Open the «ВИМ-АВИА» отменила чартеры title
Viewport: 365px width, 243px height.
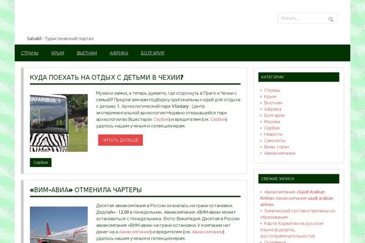pyautogui.click(x=86, y=190)
